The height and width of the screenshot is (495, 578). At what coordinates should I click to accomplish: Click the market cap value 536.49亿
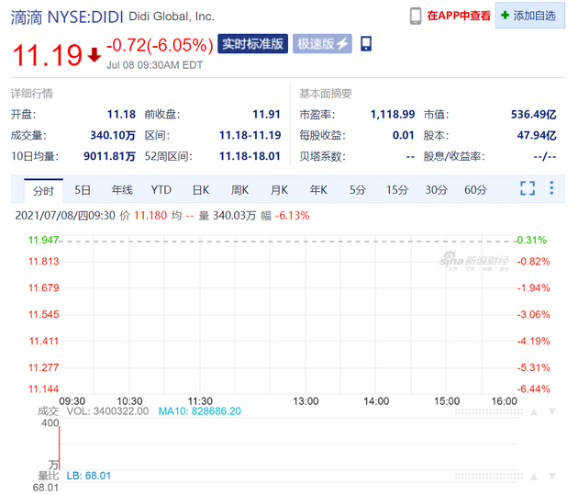pyautogui.click(x=533, y=115)
